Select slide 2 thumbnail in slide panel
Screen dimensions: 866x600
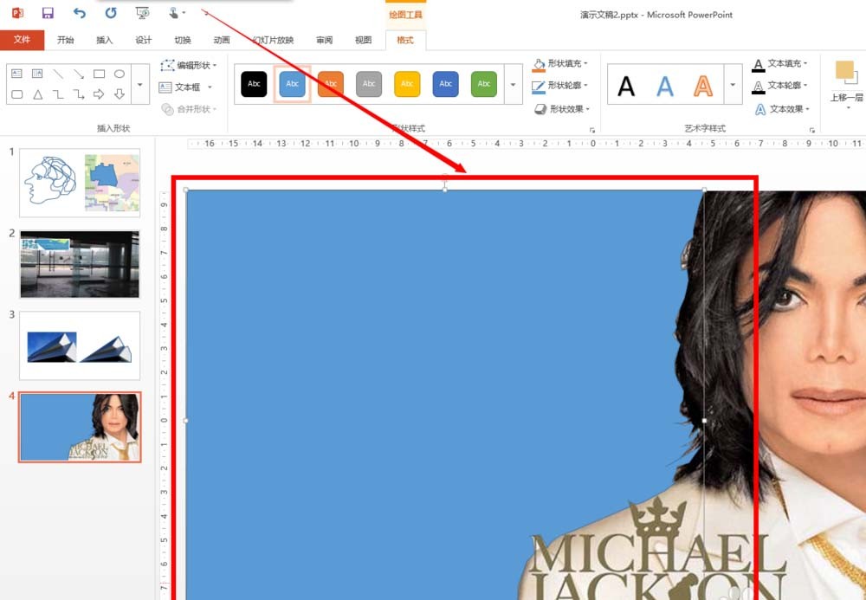click(80, 264)
